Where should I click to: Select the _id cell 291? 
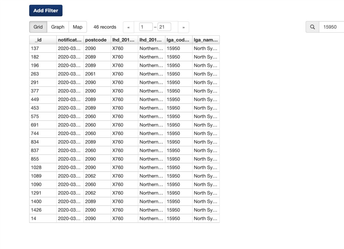[43, 82]
